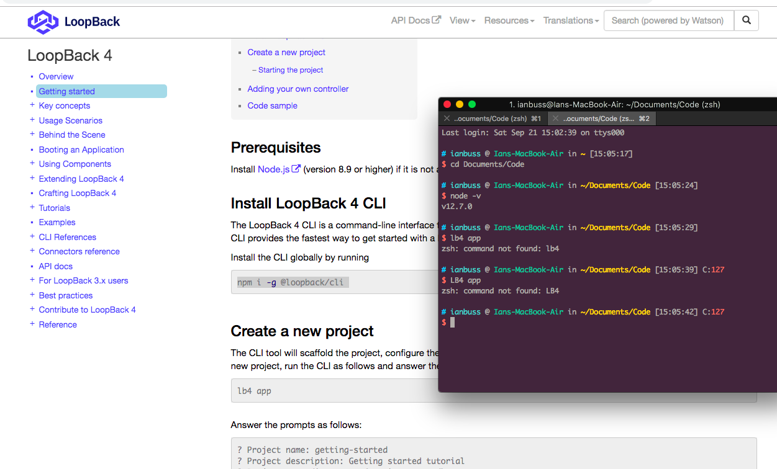Jump to Code sample section
The width and height of the screenshot is (777, 469).
coord(272,105)
